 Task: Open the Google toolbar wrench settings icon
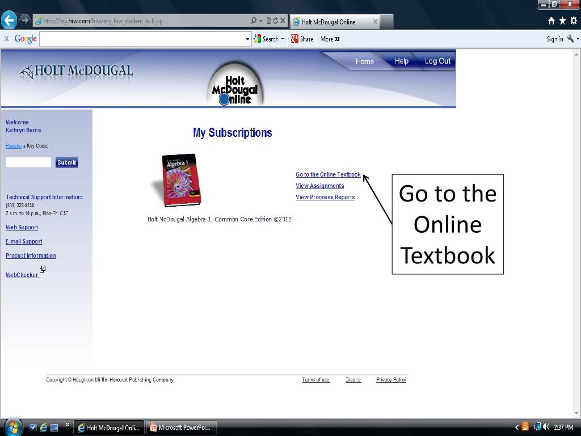pyautogui.click(x=571, y=39)
